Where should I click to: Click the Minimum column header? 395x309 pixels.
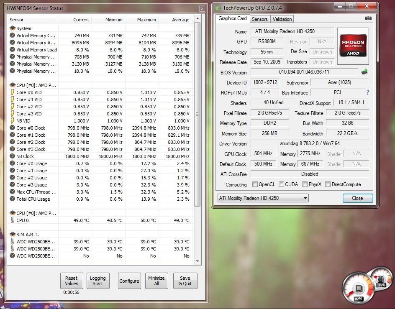108,20
